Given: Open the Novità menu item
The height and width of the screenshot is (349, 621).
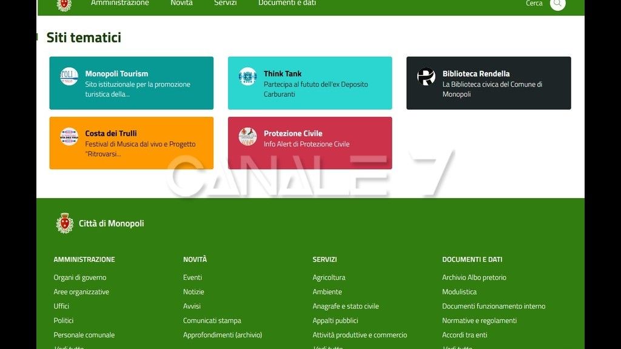Looking at the screenshot, I should 181,3.
